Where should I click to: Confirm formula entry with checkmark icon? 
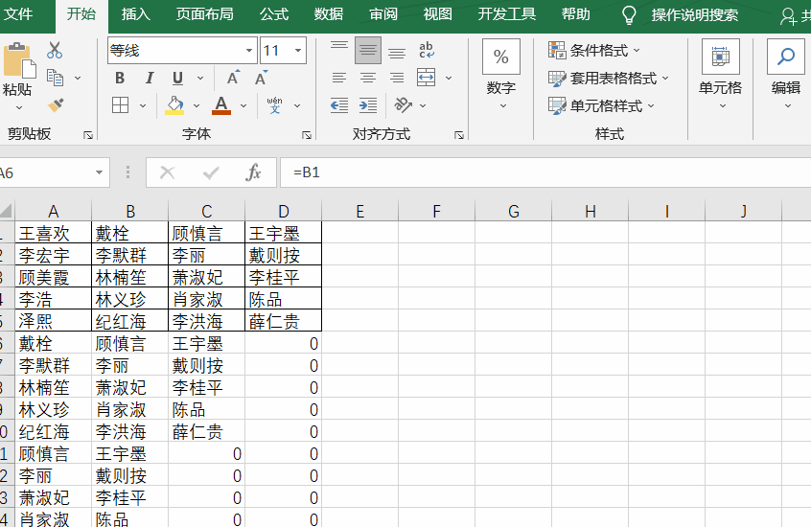211,172
